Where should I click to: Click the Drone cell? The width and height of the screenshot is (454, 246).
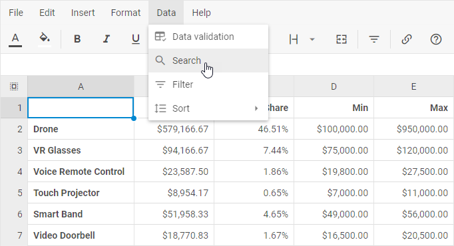coord(81,129)
